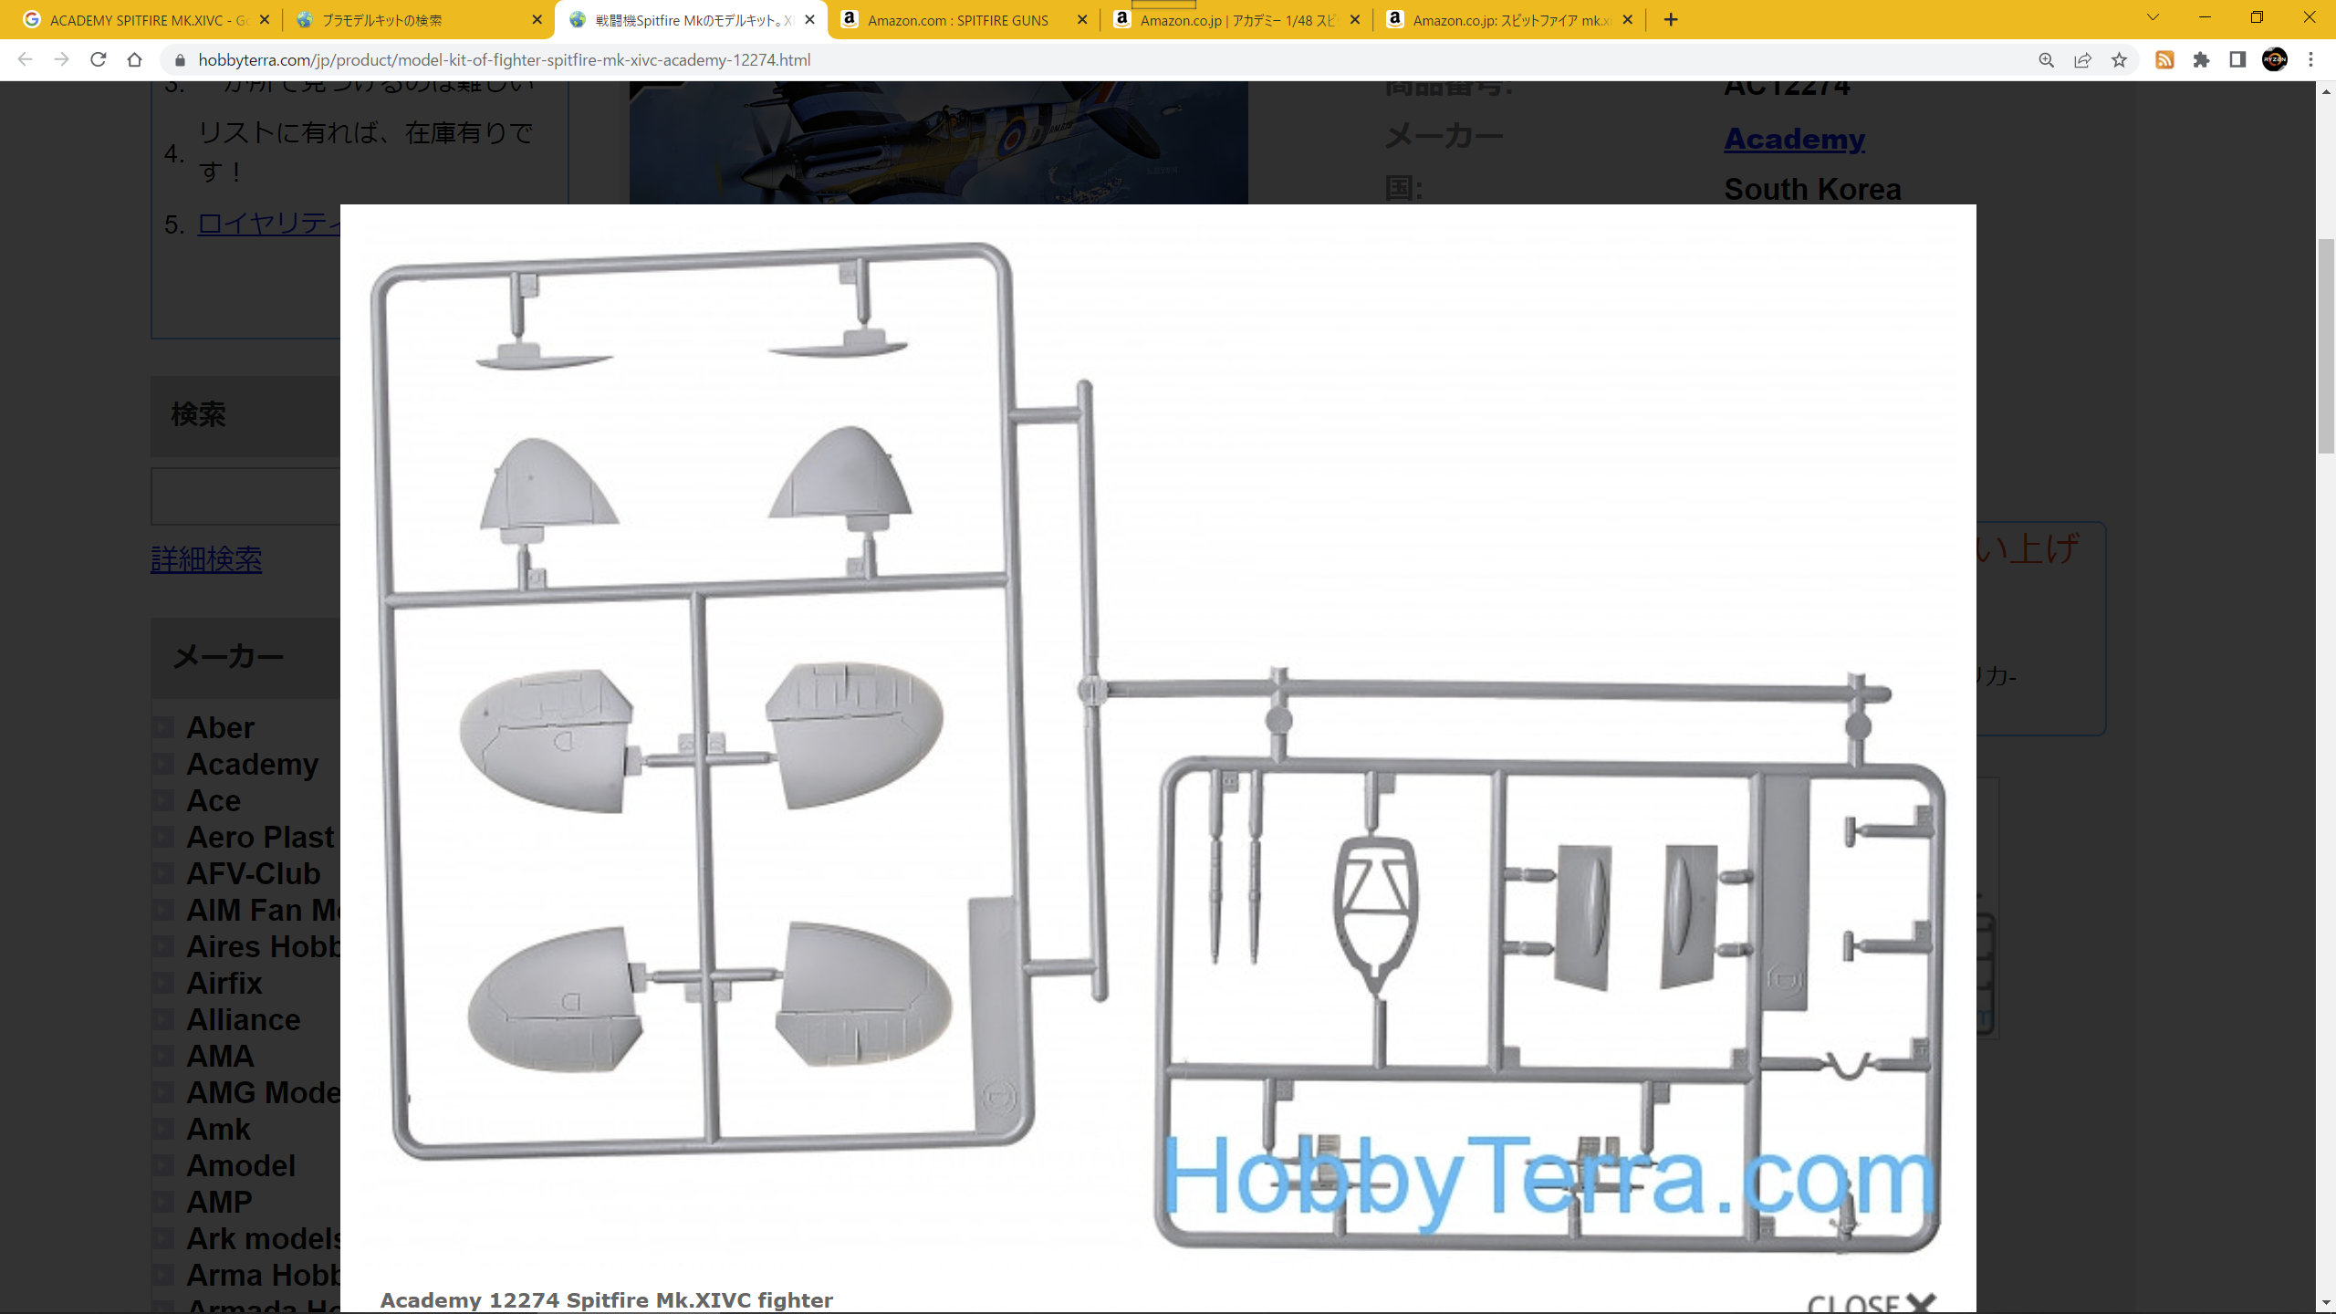The height and width of the screenshot is (1314, 2336).
Task: Click the vertical page scrollbar
Action: click(x=2326, y=347)
